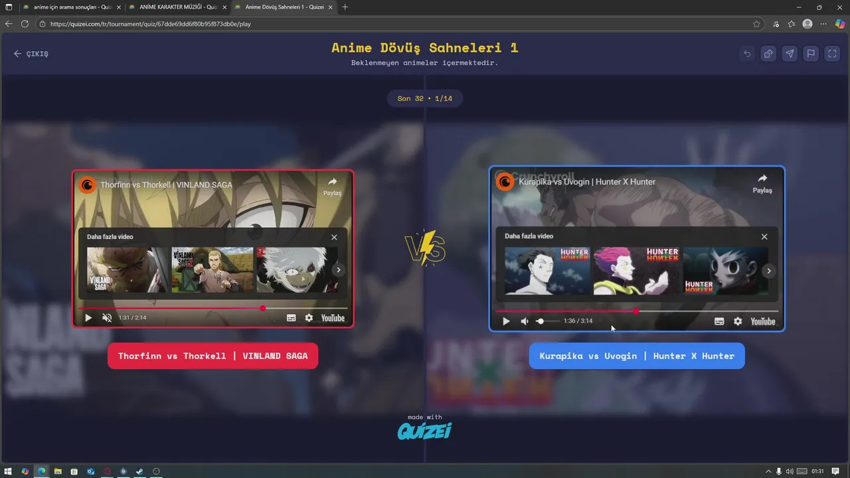Viewport: 850px width, 478px height.
Task: Unmute the Vinland Saga video
Action: [107, 318]
